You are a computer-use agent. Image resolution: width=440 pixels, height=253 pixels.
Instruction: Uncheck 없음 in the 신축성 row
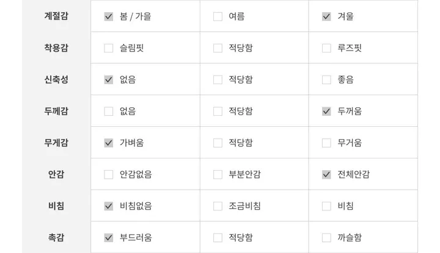point(109,79)
